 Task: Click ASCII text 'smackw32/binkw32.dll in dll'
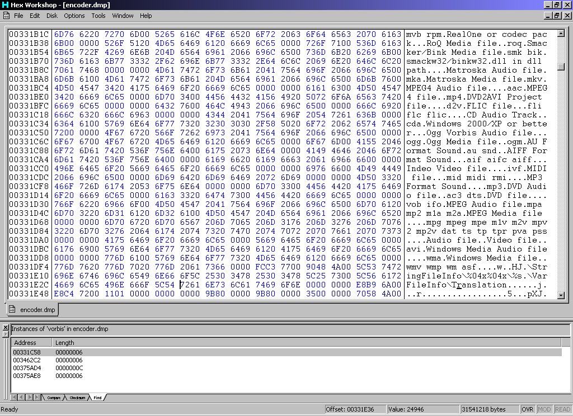coord(474,61)
